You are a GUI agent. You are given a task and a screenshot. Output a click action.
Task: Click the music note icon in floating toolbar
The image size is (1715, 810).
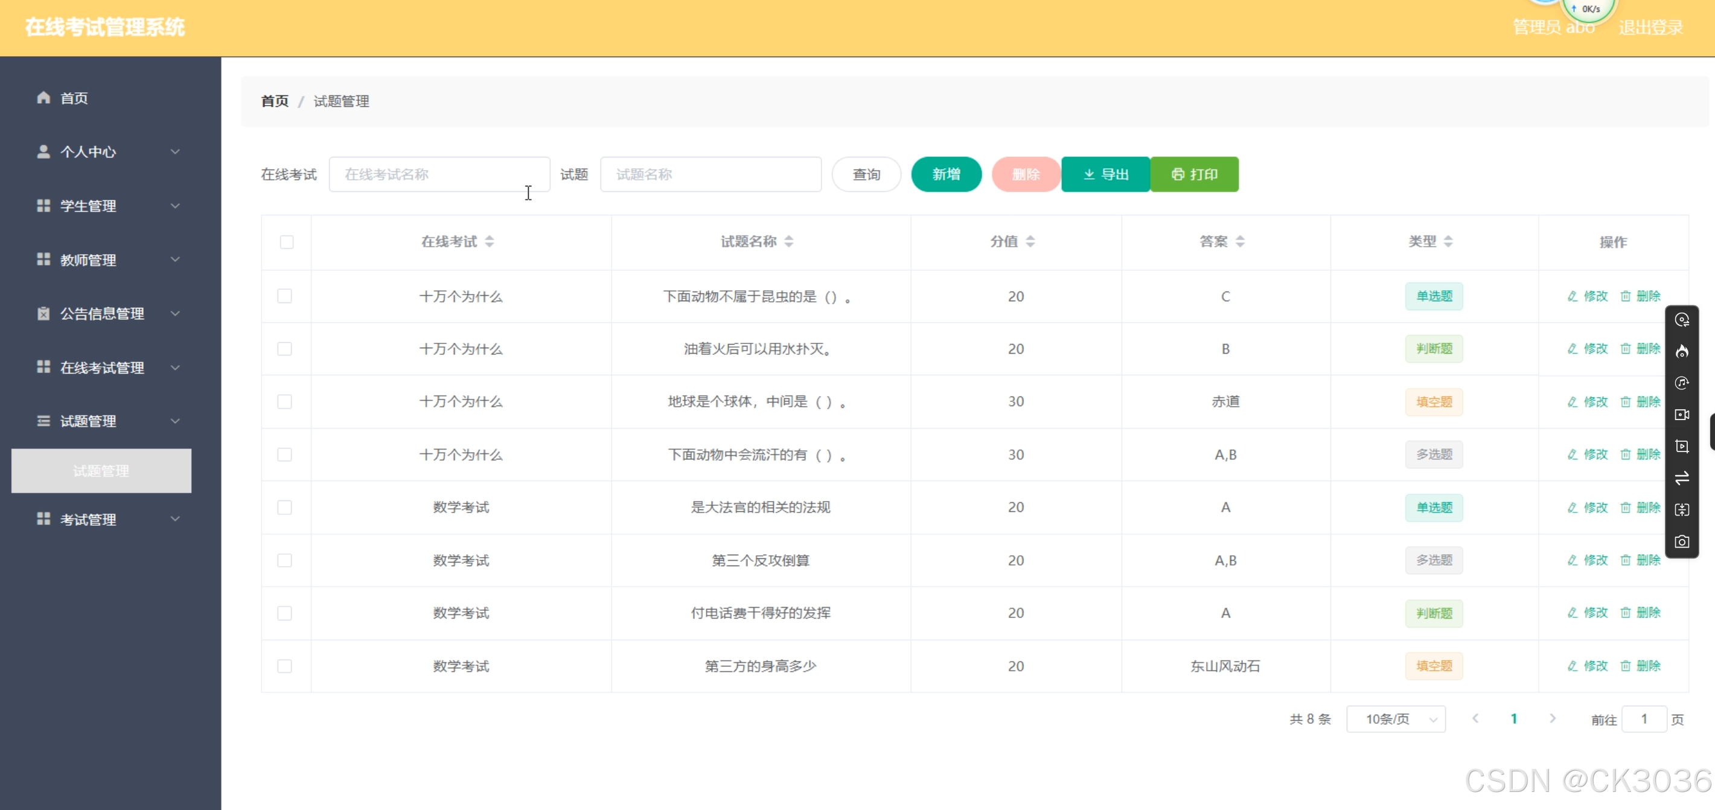coord(1682,383)
